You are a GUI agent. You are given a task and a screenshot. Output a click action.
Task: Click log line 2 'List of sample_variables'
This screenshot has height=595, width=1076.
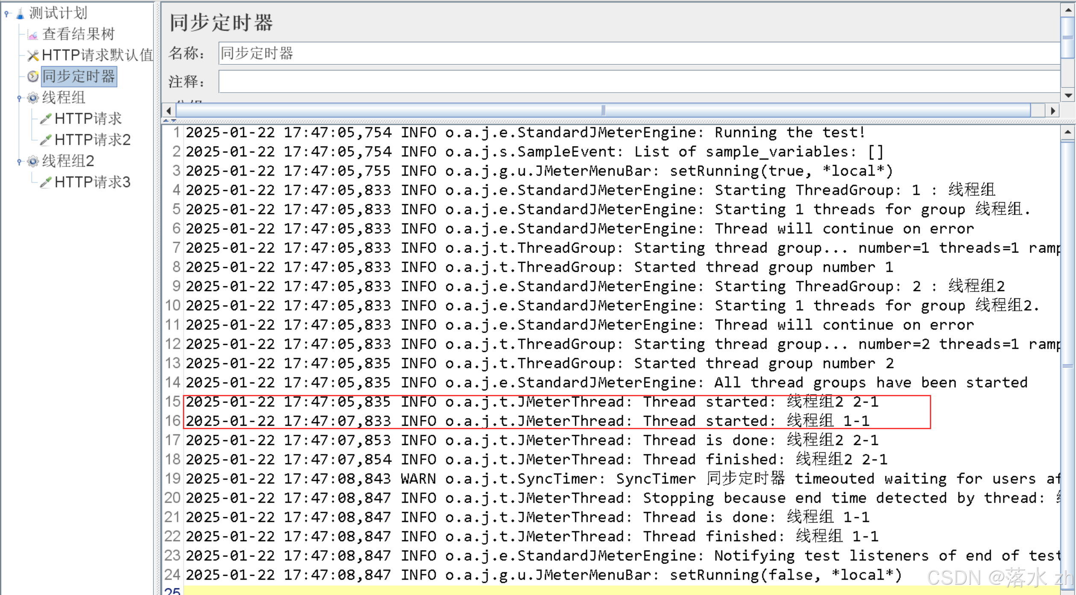[535, 152]
